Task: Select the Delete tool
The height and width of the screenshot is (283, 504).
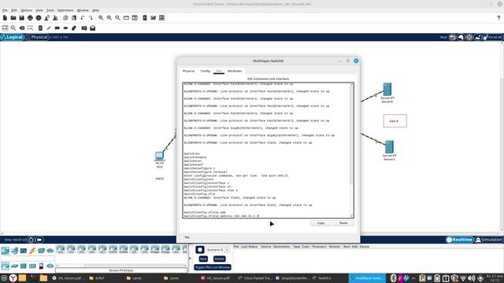Action: click(22, 28)
